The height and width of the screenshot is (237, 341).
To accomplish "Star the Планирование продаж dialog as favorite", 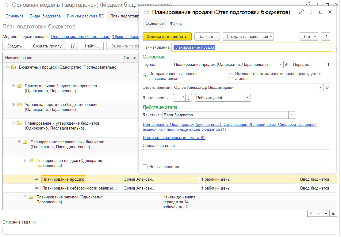I will pos(146,12).
